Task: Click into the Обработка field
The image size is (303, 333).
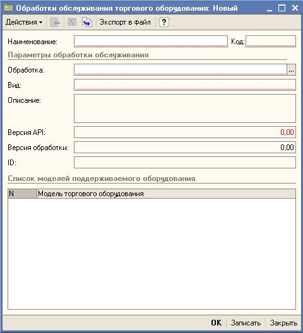Action: coord(181,69)
